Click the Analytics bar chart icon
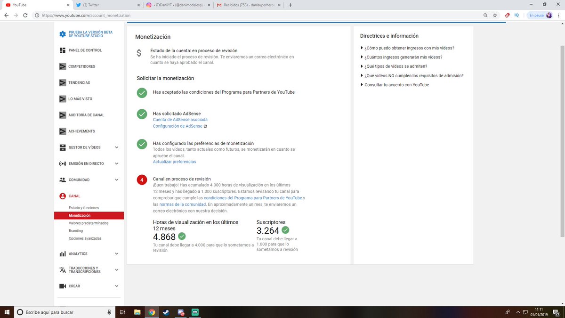This screenshot has width=565, height=318. (x=63, y=254)
